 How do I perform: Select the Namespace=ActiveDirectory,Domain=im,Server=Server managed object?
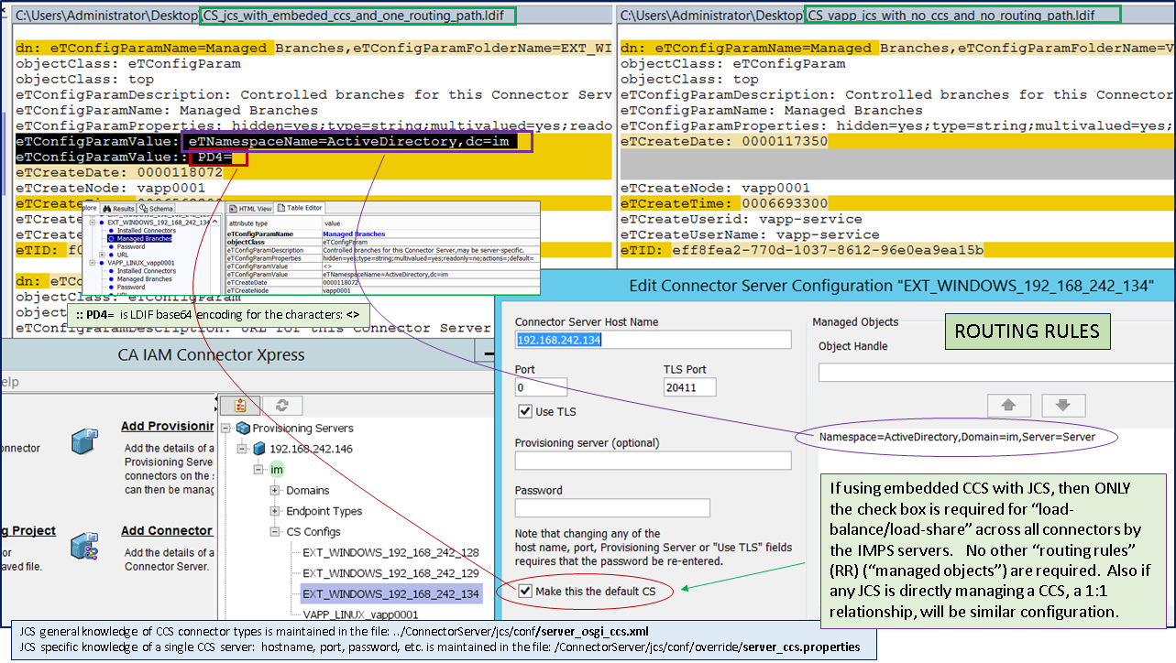click(x=957, y=438)
